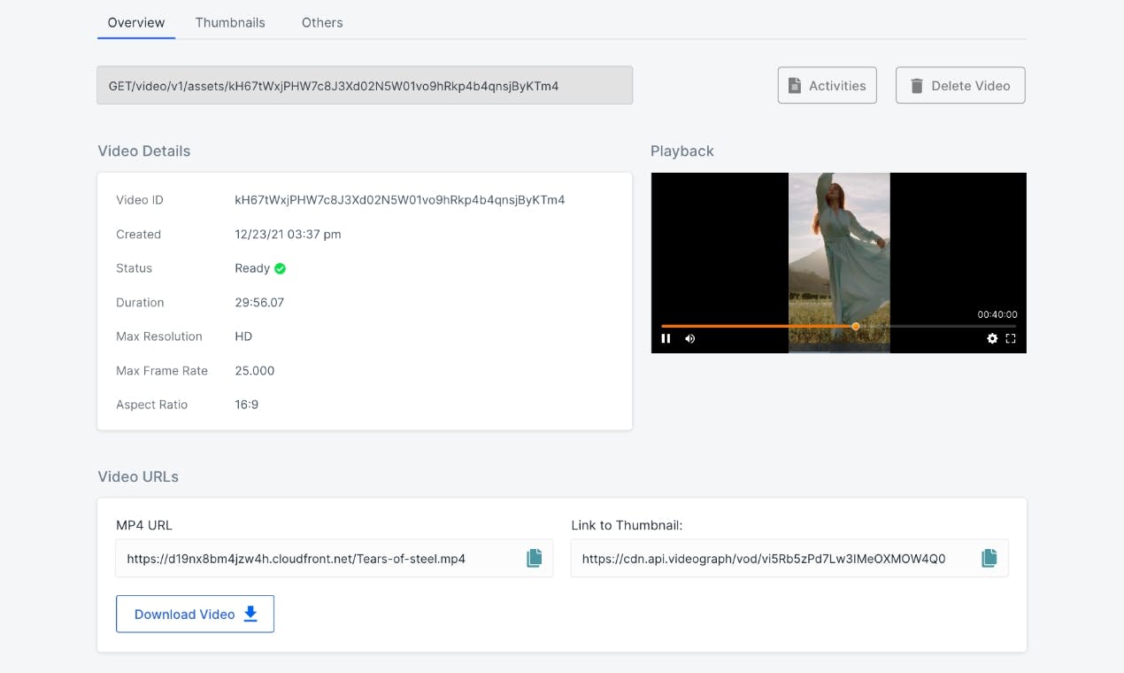
Task: Switch to the Overview tab
Action: 136,23
